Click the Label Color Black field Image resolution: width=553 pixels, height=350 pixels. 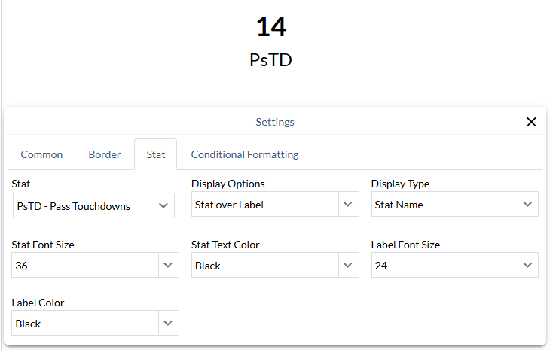83,324
